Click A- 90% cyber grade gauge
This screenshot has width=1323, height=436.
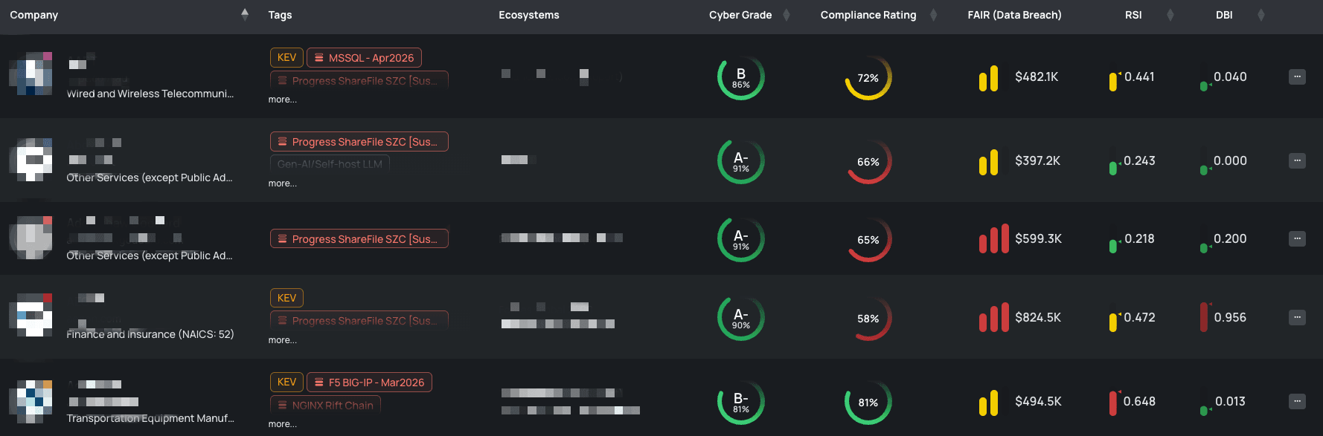tap(740, 318)
